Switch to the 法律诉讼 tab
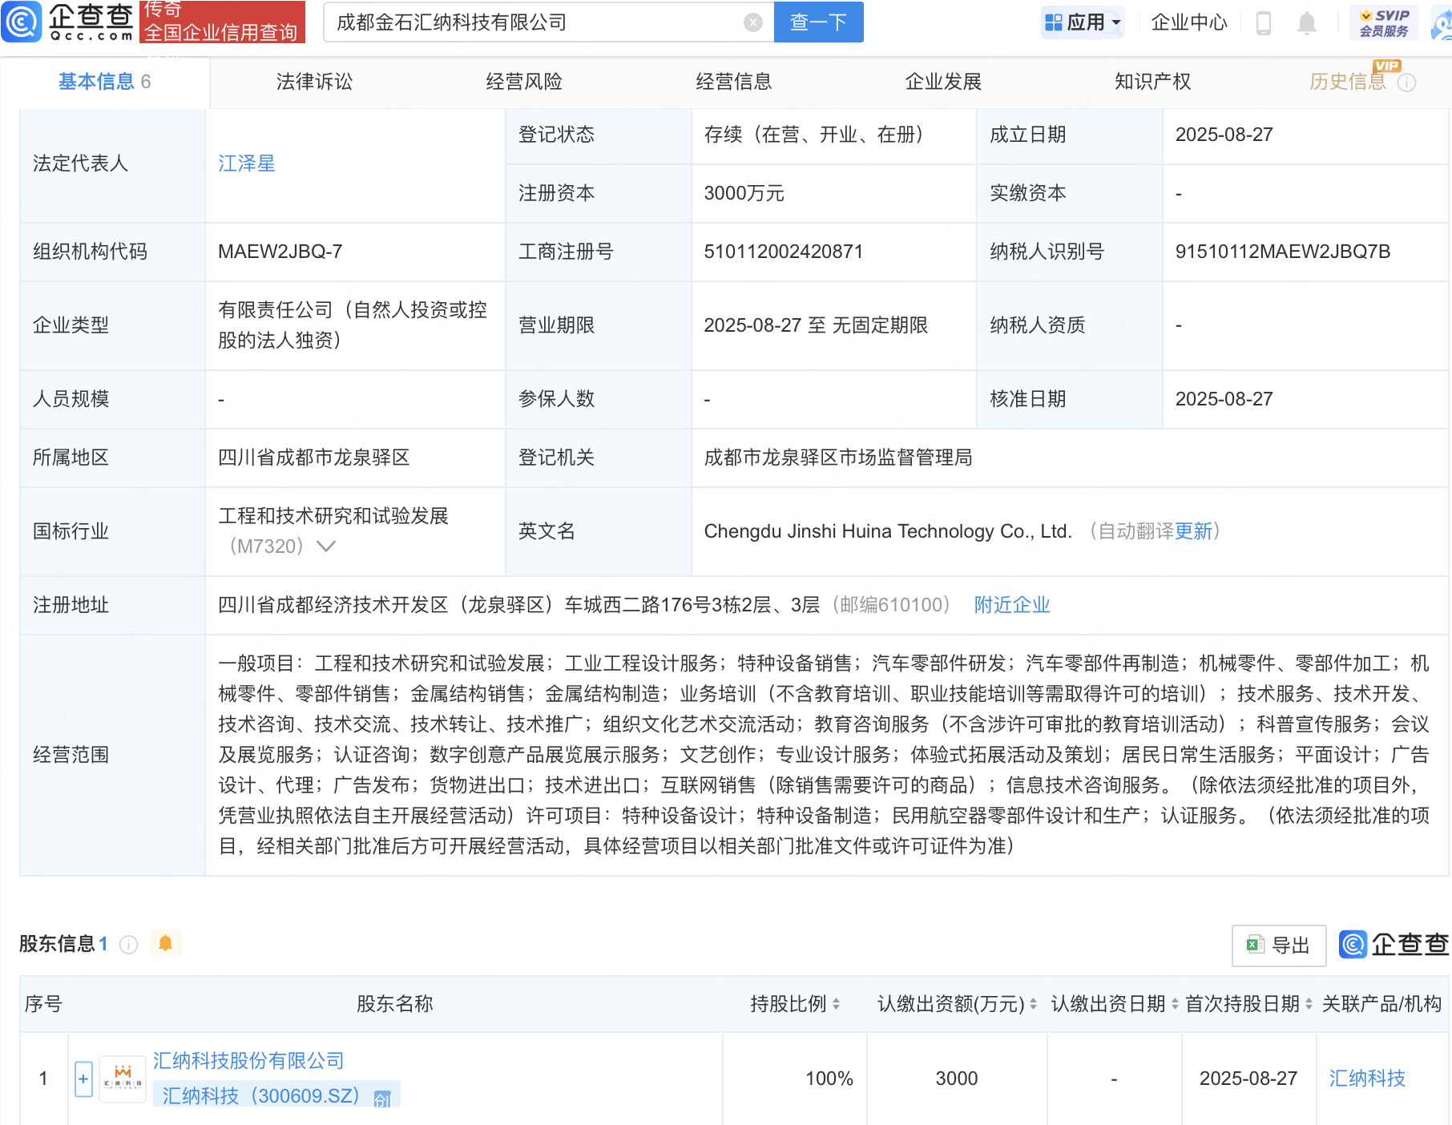1452x1125 pixels. click(314, 82)
